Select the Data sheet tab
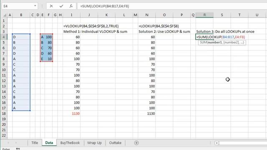The height and width of the screenshot is (150, 267). [x=49, y=143]
